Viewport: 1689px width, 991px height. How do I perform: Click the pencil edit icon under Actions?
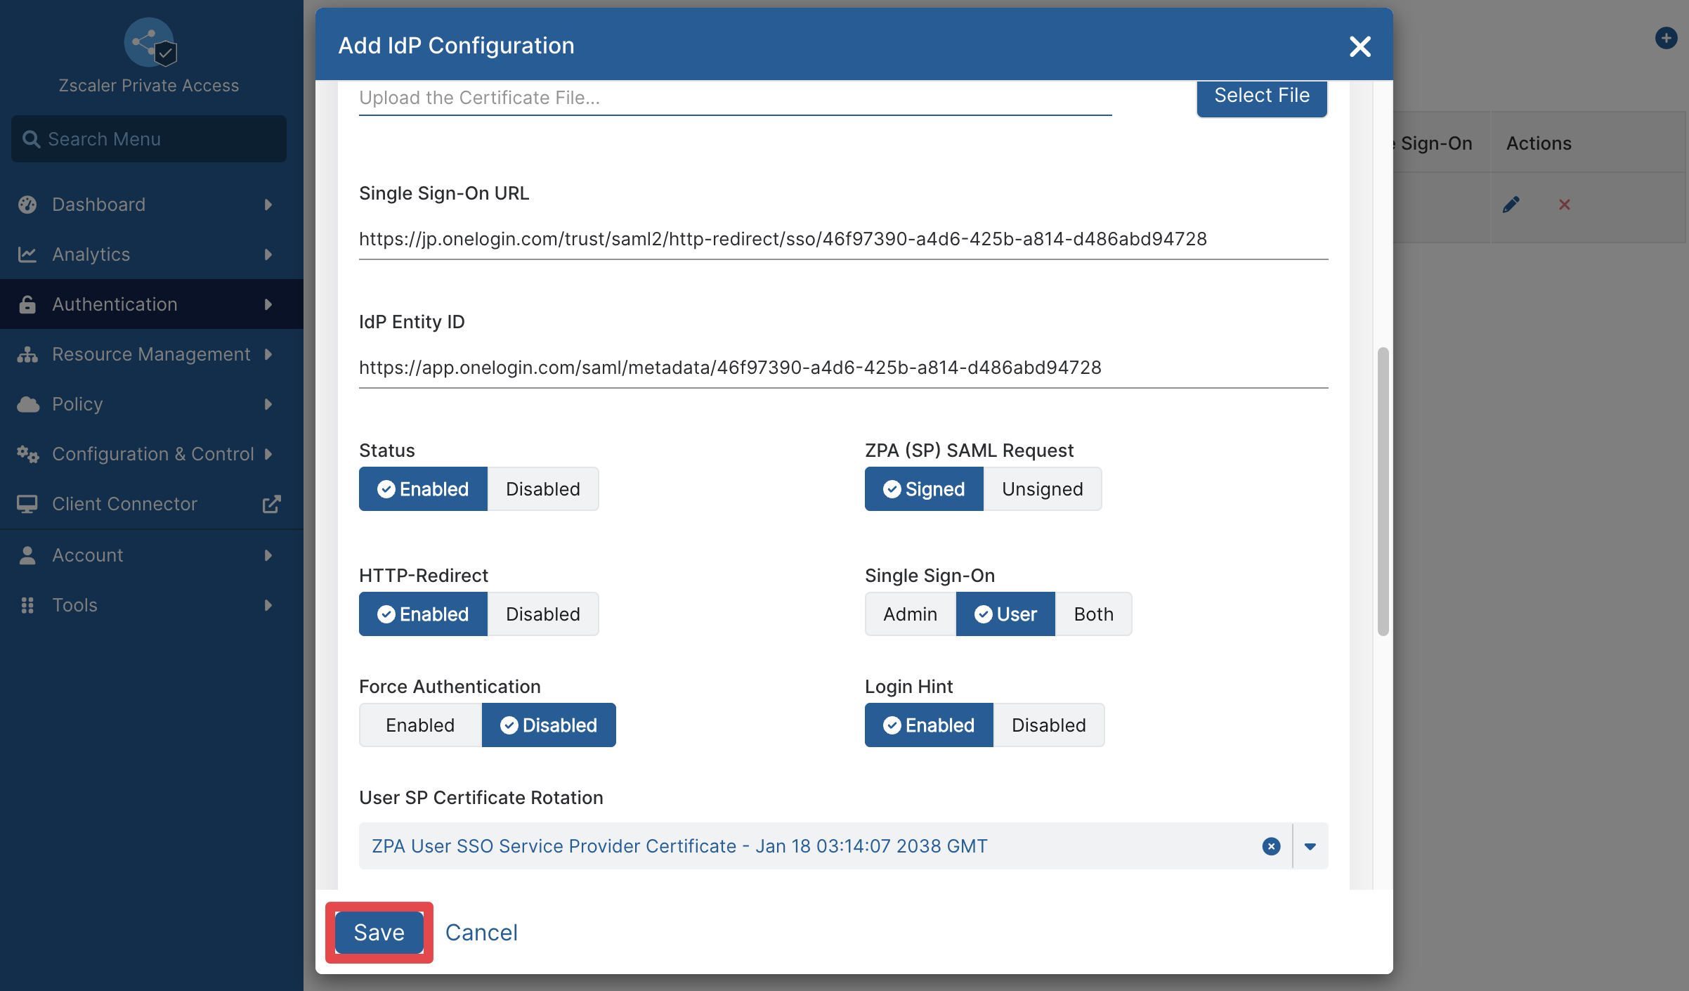tap(1511, 205)
